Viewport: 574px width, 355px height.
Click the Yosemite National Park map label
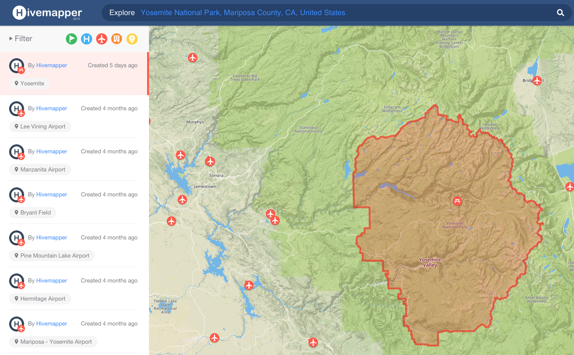[455, 225]
